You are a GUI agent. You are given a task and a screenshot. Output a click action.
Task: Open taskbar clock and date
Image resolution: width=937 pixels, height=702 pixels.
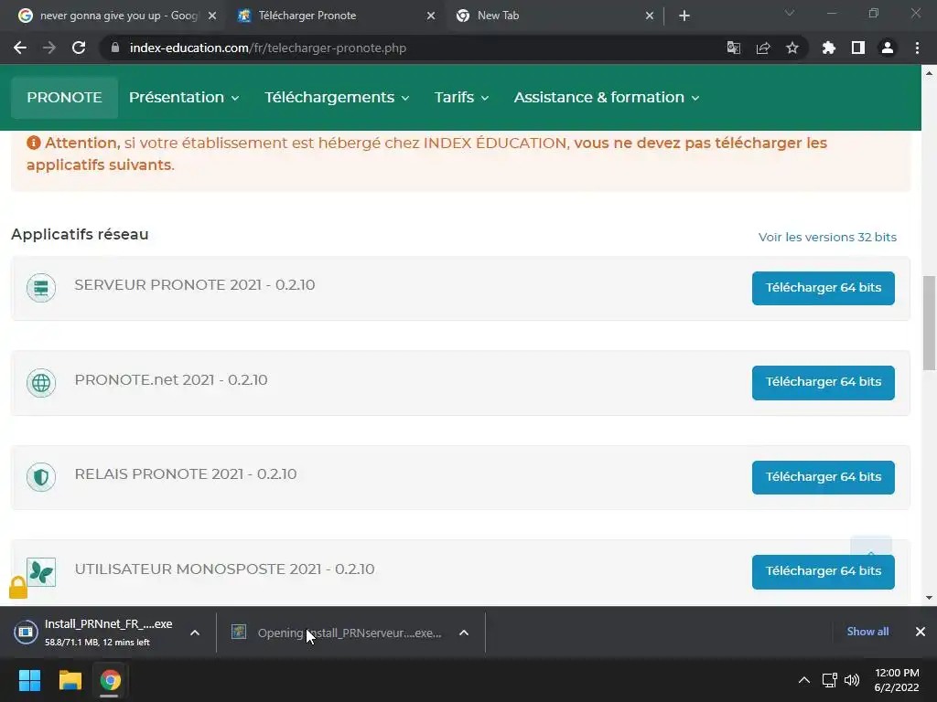tap(897, 680)
